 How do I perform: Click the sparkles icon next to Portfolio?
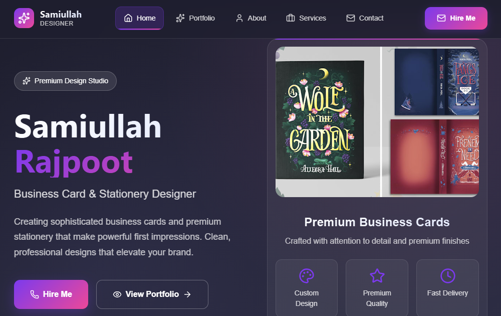pos(180,18)
